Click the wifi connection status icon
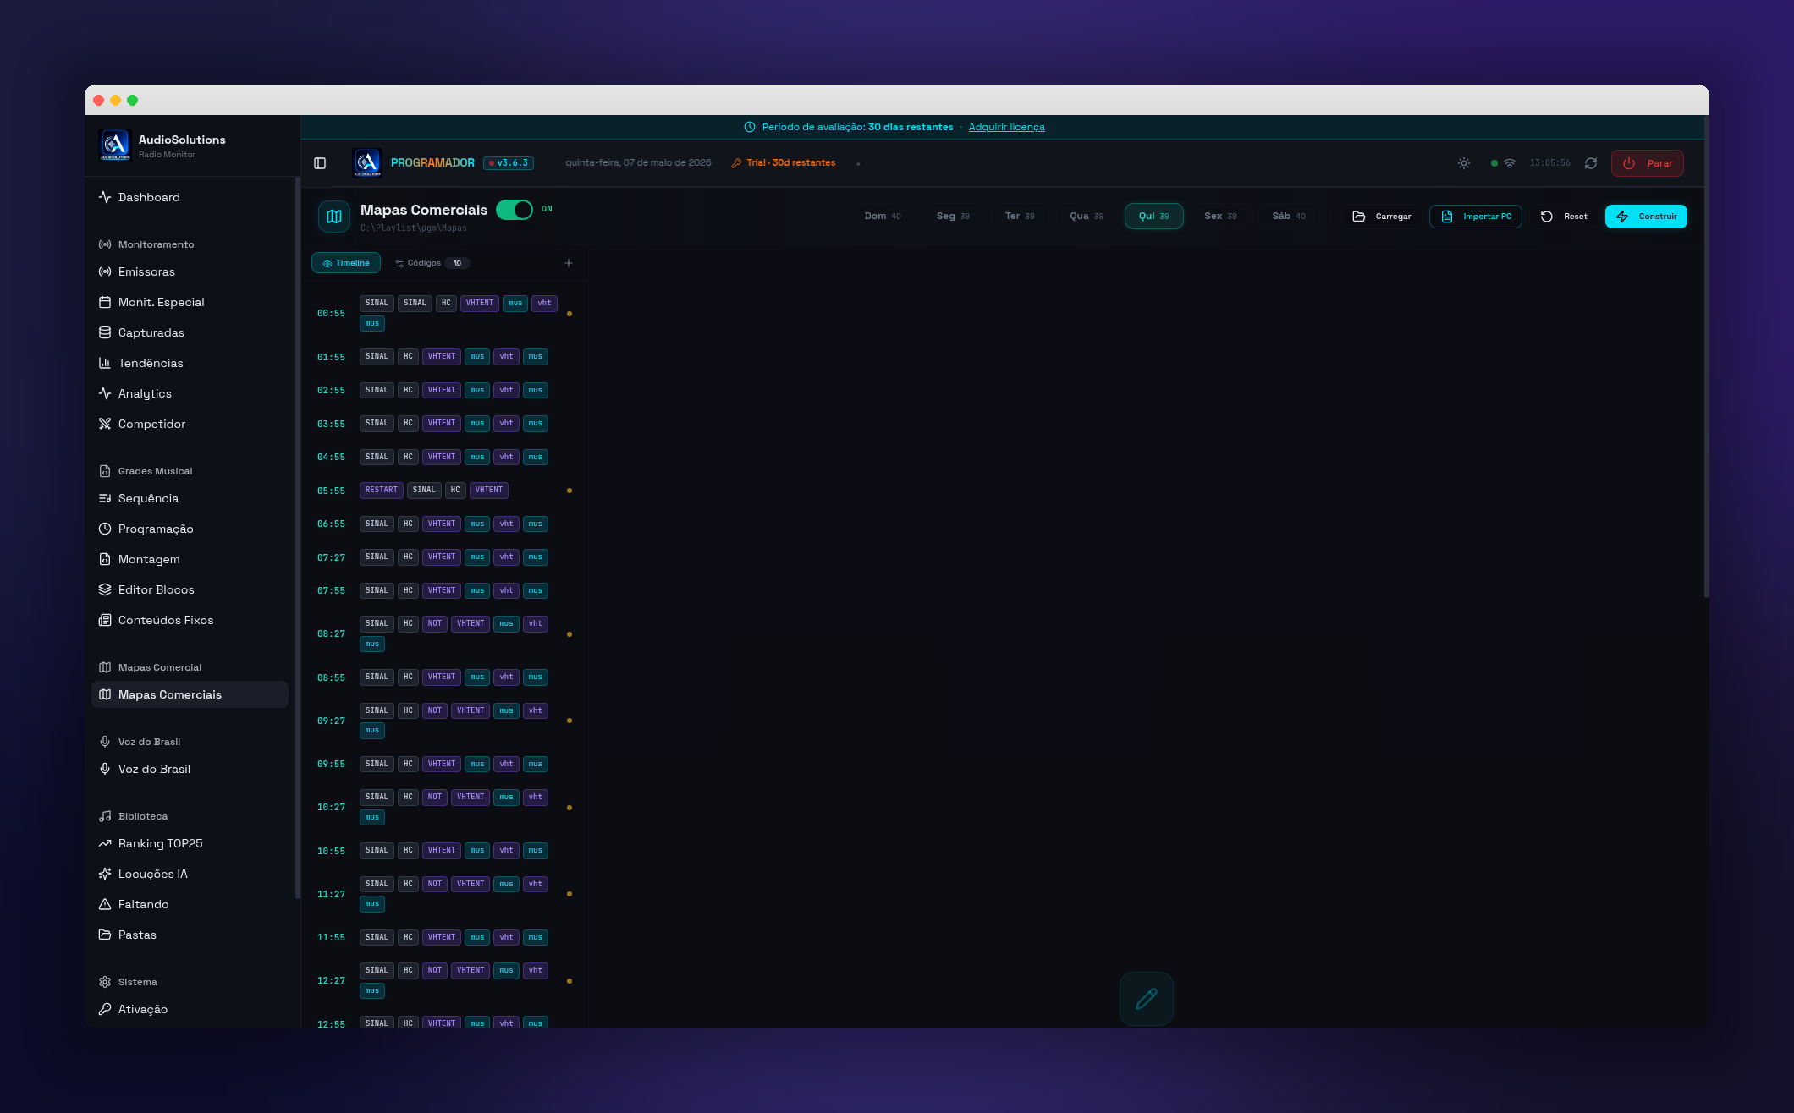This screenshot has height=1113, width=1794. (1510, 163)
